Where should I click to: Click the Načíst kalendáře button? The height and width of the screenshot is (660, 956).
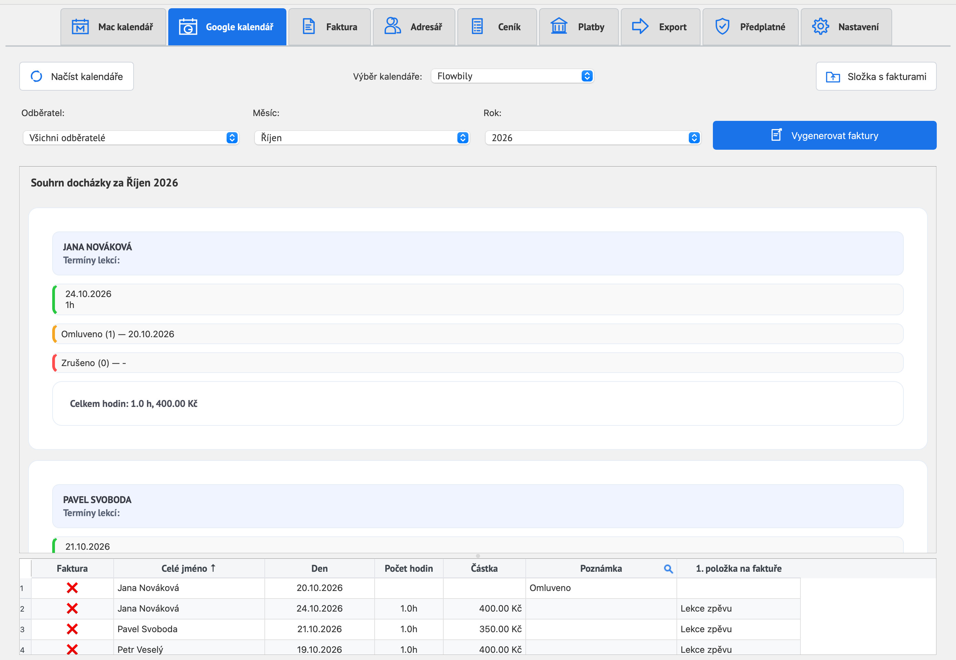pyautogui.click(x=77, y=76)
